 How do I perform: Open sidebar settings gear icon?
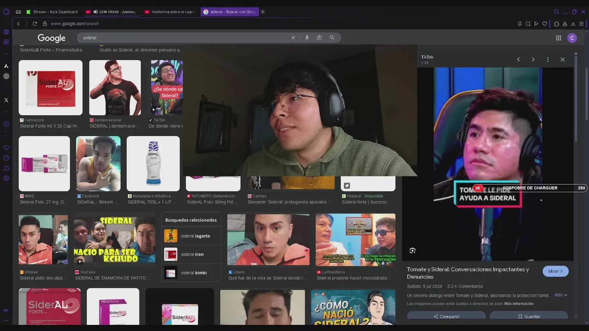point(6,178)
